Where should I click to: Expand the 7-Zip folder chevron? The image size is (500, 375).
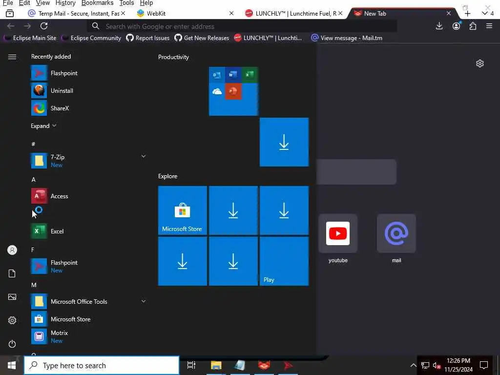(x=144, y=157)
